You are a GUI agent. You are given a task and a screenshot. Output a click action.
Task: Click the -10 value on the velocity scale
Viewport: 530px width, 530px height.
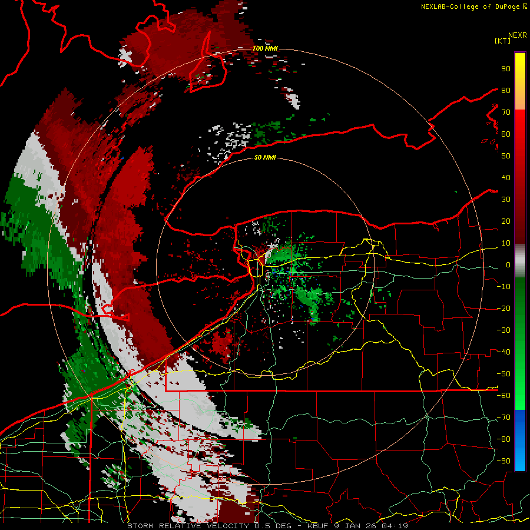coord(503,287)
